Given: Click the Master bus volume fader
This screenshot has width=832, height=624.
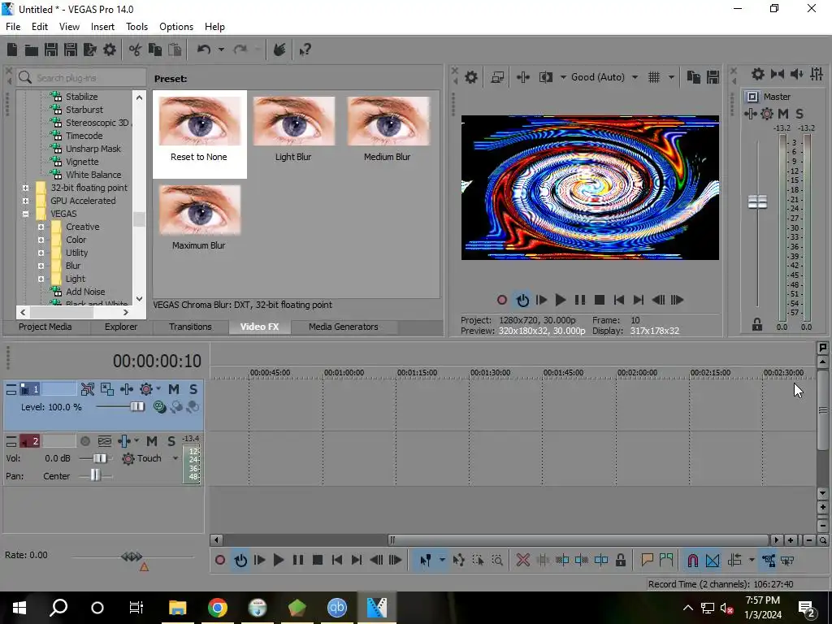Looking at the screenshot, I should click(x=757, y=202).
